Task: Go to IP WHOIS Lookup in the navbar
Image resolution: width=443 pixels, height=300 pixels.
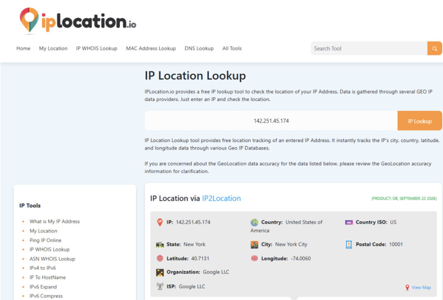Action: pyautogui.click(x=96, y=48)
